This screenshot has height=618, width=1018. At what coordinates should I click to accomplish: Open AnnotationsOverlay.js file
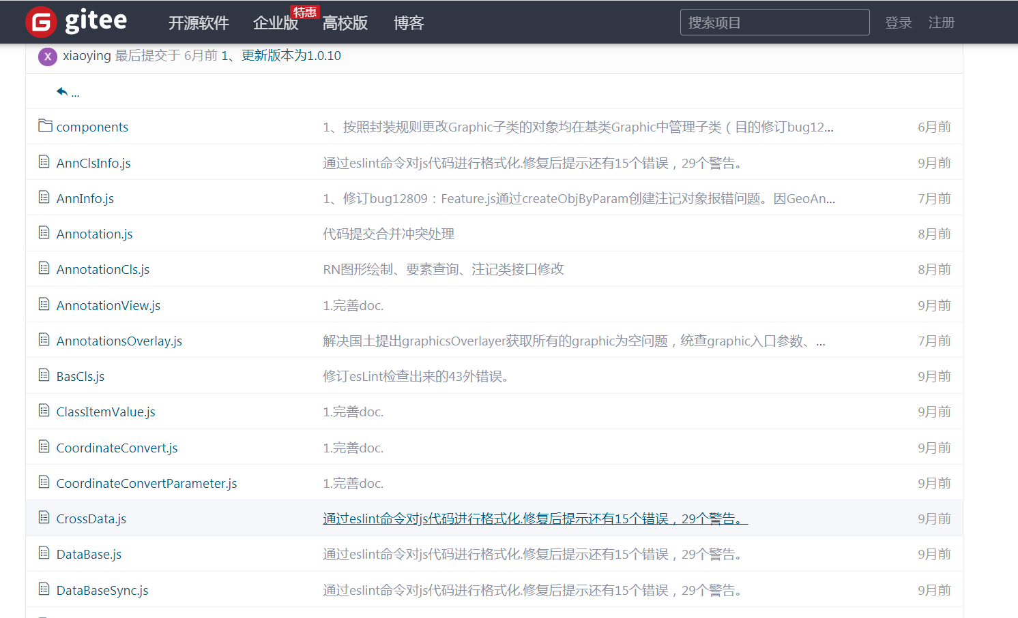119,341
